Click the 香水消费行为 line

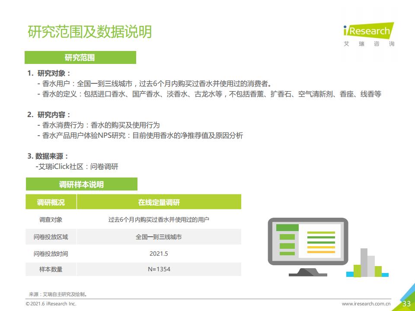tap(99, 125)
